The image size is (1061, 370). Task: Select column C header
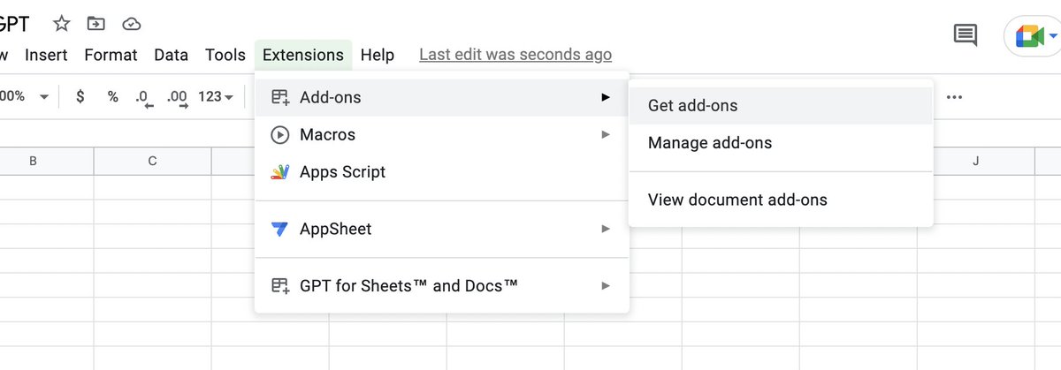point(152,161)
